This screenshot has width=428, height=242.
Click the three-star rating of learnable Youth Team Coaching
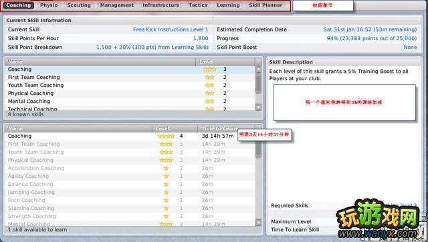pos(166,152)
